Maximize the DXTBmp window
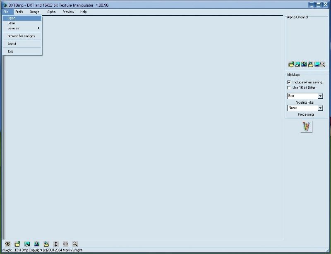This screenshot has width=331, height=254. 319,5
